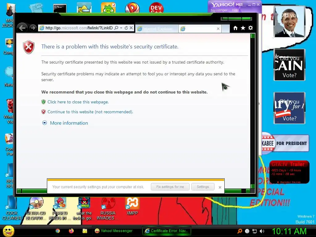Close the active blank tab
This screenshot has width=316, height=237.
(x=218, y=29)
